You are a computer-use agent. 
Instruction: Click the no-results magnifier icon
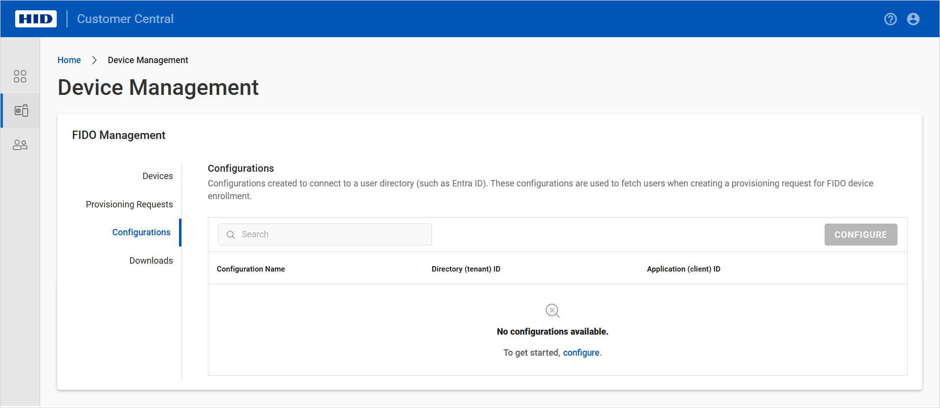[552, 311]
